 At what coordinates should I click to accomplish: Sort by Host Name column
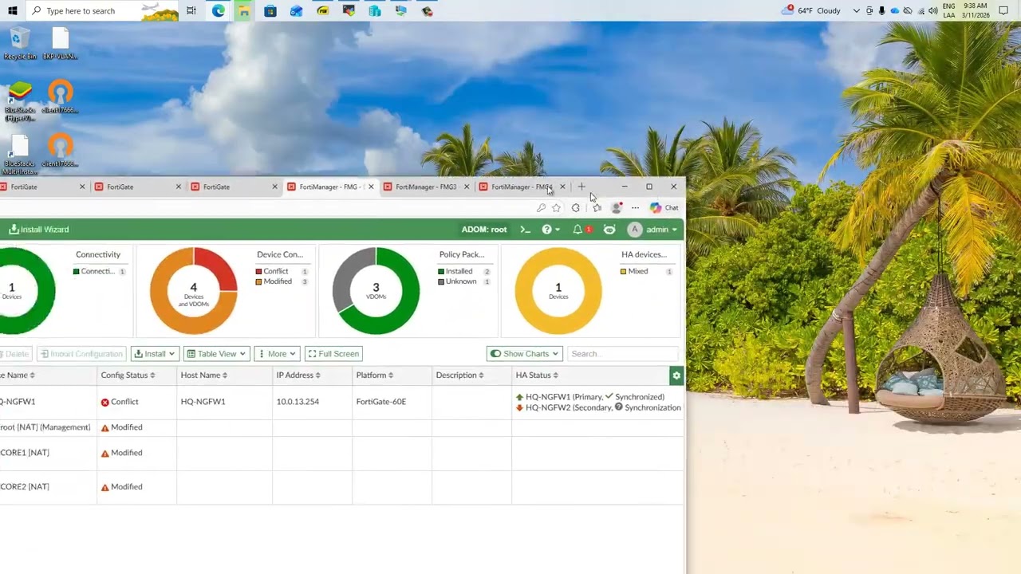(204, 375)
